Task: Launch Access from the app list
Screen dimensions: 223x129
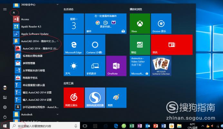Action: click(35, 19)
